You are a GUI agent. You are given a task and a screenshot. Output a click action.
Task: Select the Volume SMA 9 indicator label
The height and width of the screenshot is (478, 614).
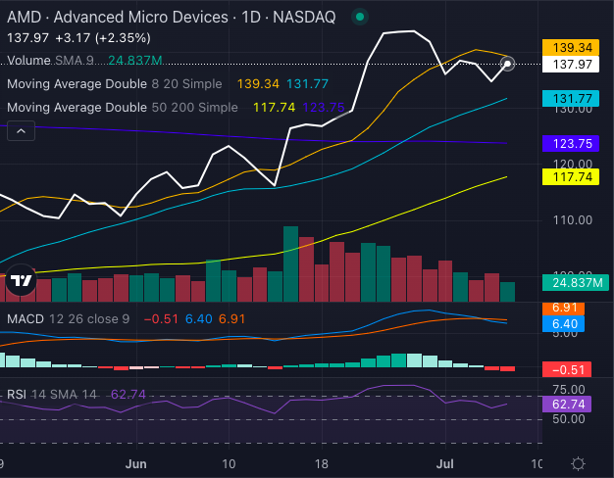pyautogui.click(x=50, y=61)
